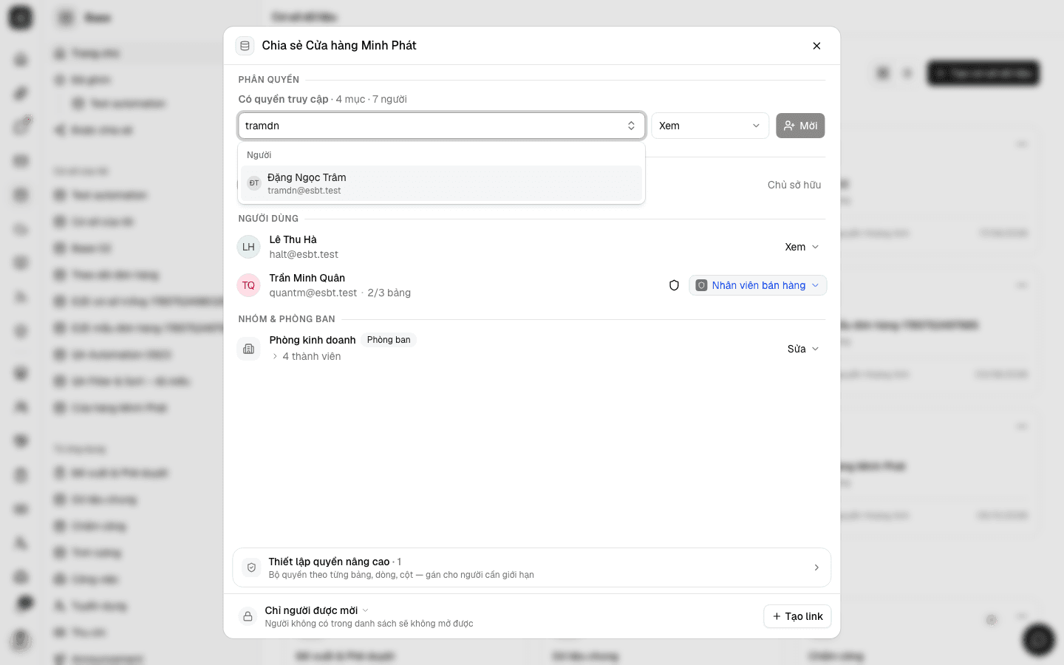Click the database icon beside the dialog title
Viewport: 1064px width, 665px height.
coord(245,46)
